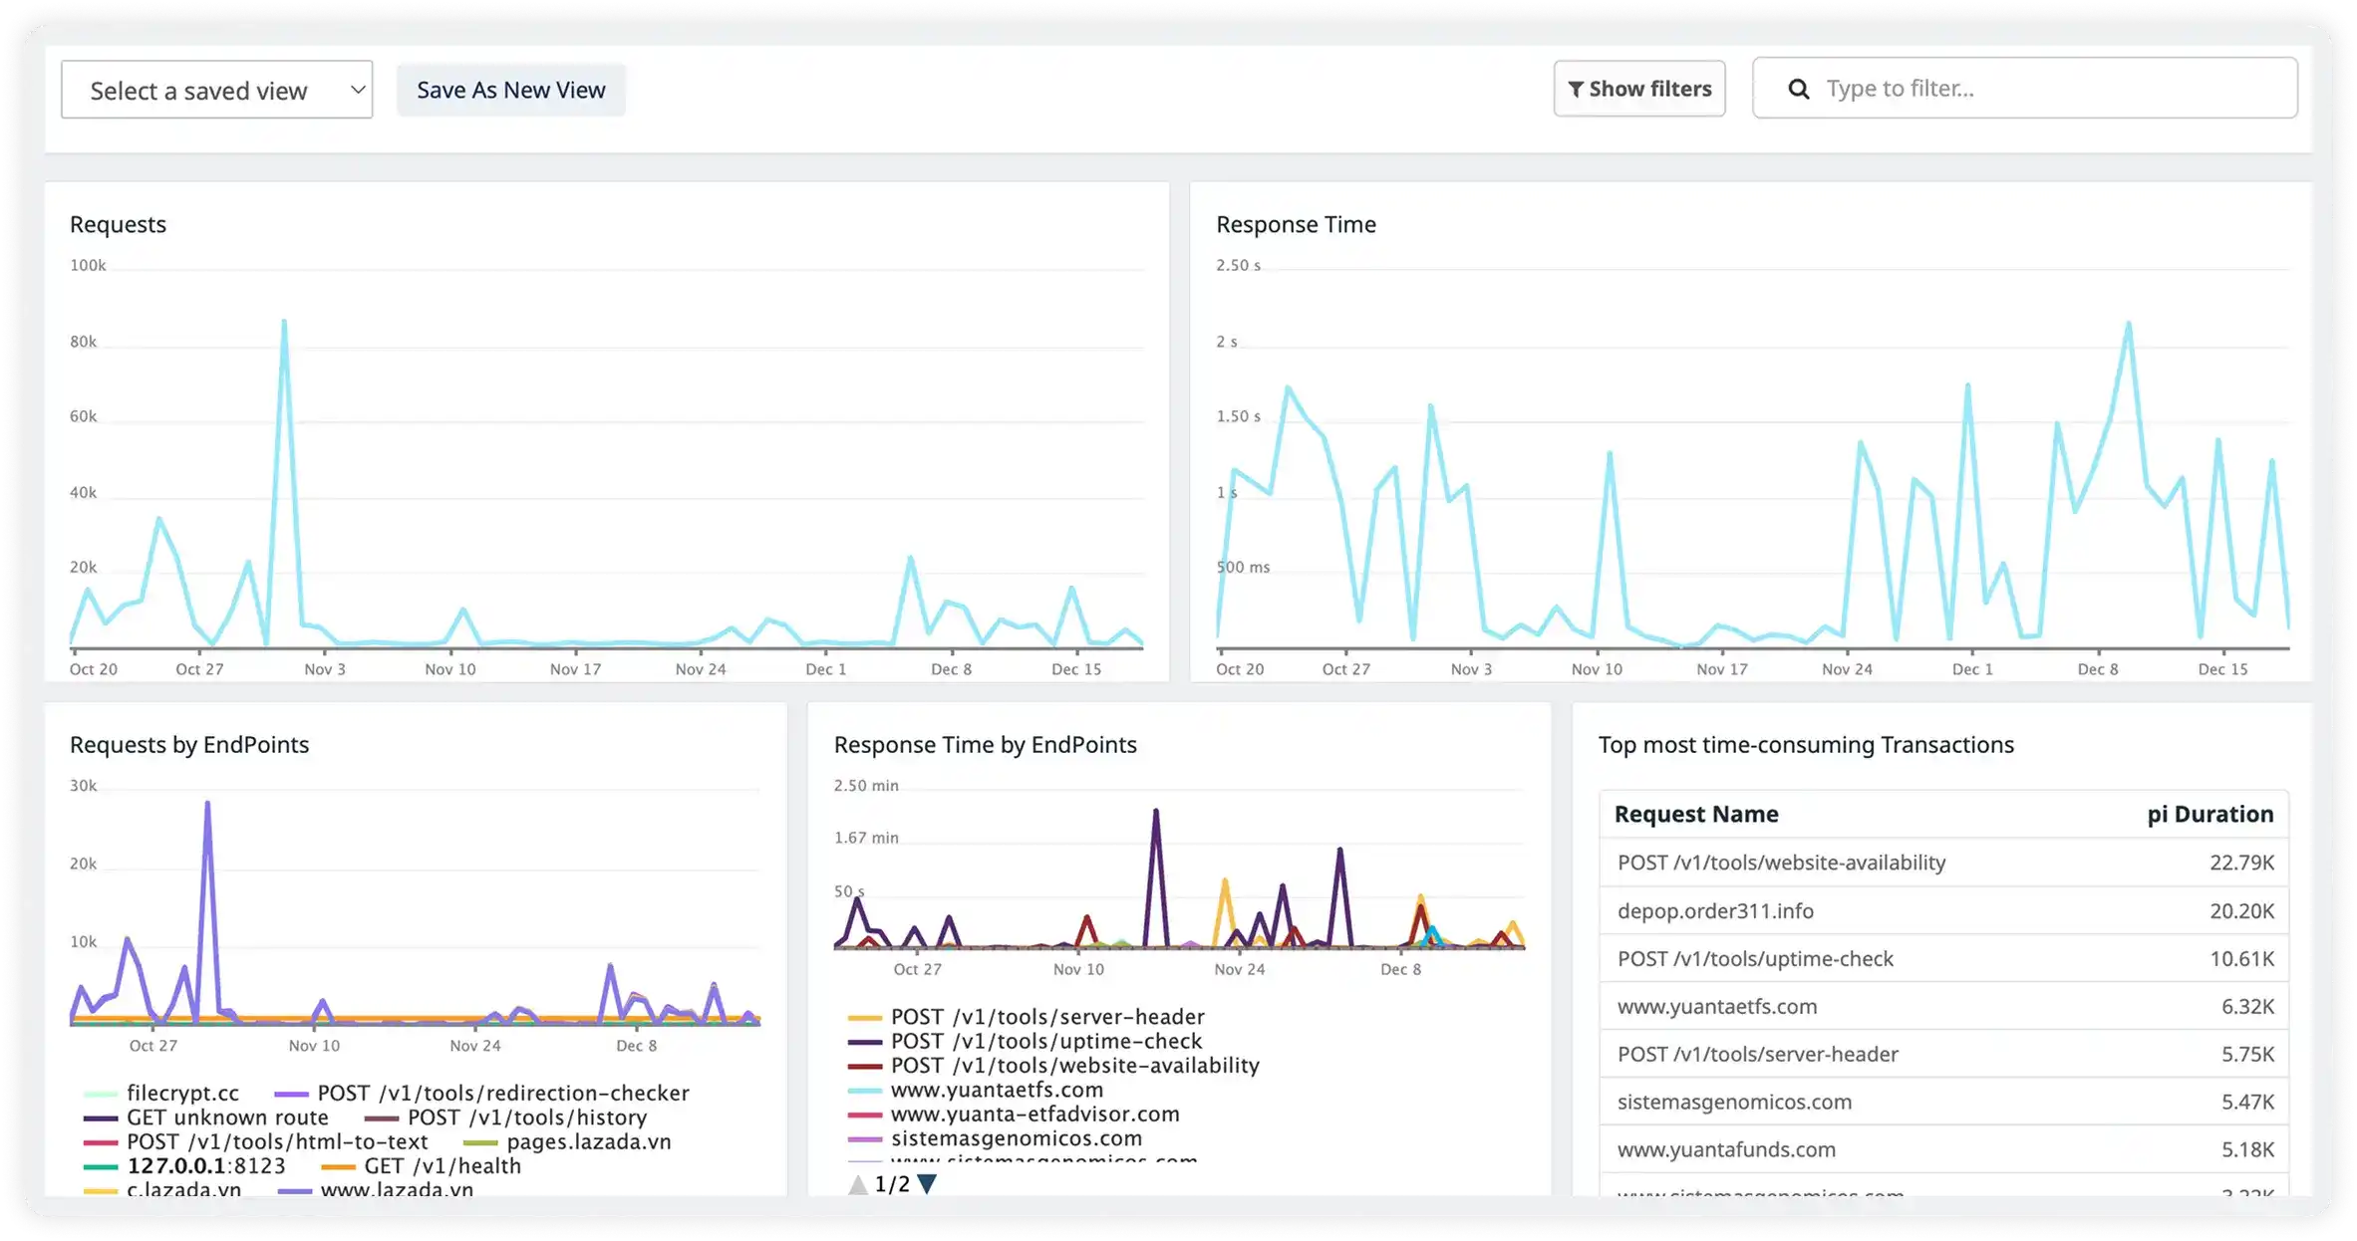The height and width of the screenshot is (1241, 2357).
Task: Click the GET /v1/health orange legend swatch
Action: click(339, 1166)
